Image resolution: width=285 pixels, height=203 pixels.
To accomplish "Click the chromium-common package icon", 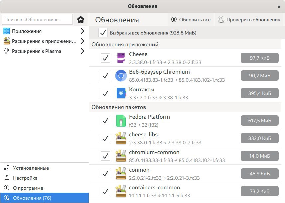I will tap(121, 156).
